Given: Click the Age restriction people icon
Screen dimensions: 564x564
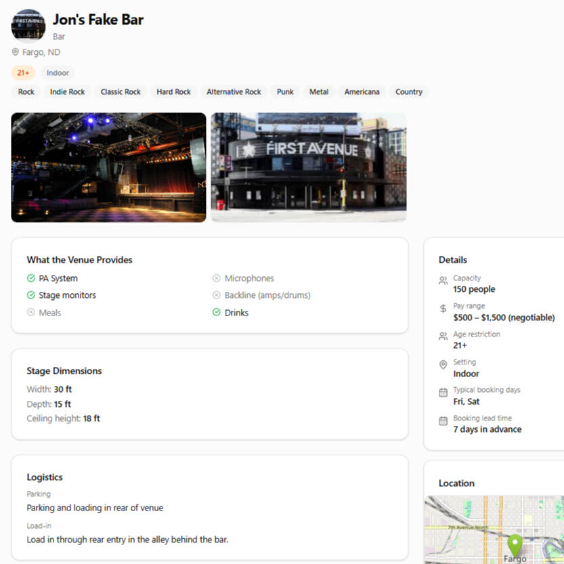Looking at the screenshot, I should 443,337.
